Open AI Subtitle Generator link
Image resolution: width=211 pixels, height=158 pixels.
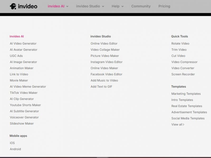pos(24,111)
